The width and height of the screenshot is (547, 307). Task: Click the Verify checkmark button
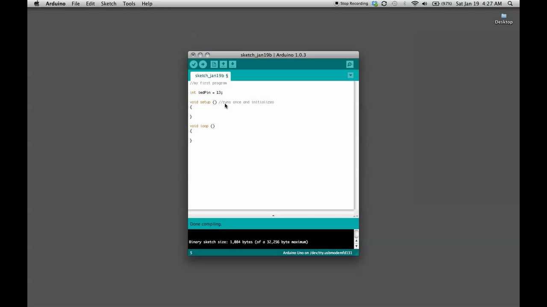(194, 64)
